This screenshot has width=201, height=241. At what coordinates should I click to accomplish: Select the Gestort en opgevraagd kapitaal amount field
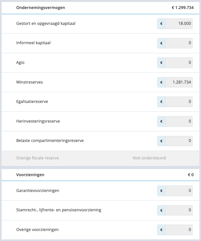179,24
